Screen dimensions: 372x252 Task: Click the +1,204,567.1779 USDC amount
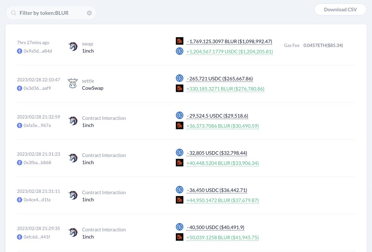tap(230, 52)
